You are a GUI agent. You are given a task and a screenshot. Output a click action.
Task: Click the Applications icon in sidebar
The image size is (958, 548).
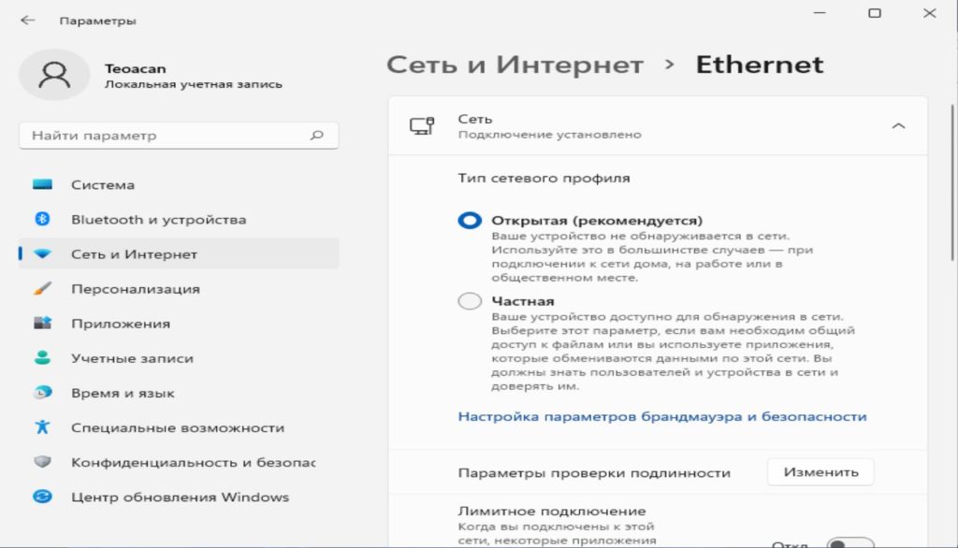42,324
